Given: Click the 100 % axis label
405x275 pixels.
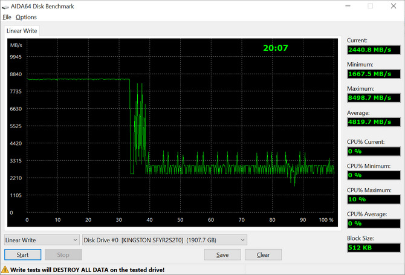Looking at the screenshot, I should coord(326,220).
